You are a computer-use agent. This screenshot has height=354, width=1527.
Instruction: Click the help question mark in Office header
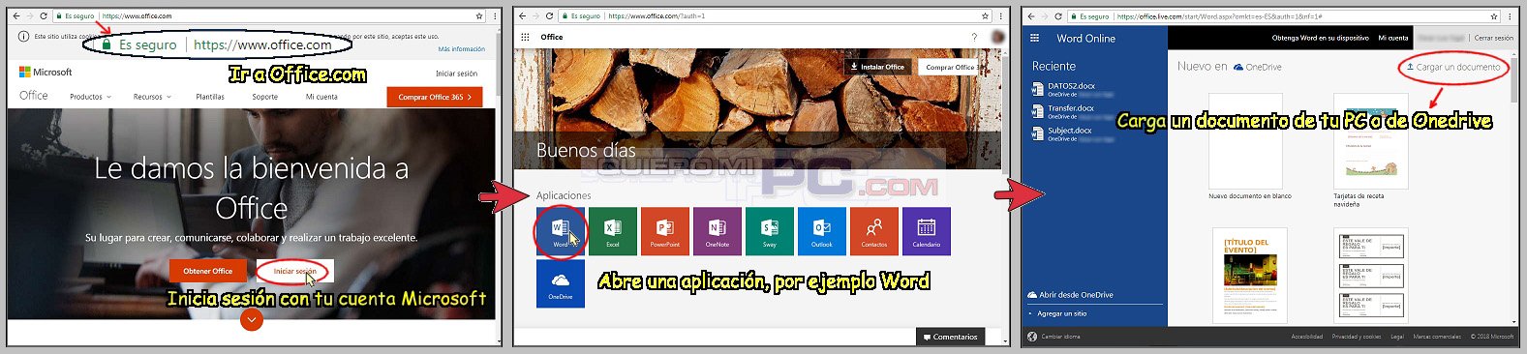[974, 37]
